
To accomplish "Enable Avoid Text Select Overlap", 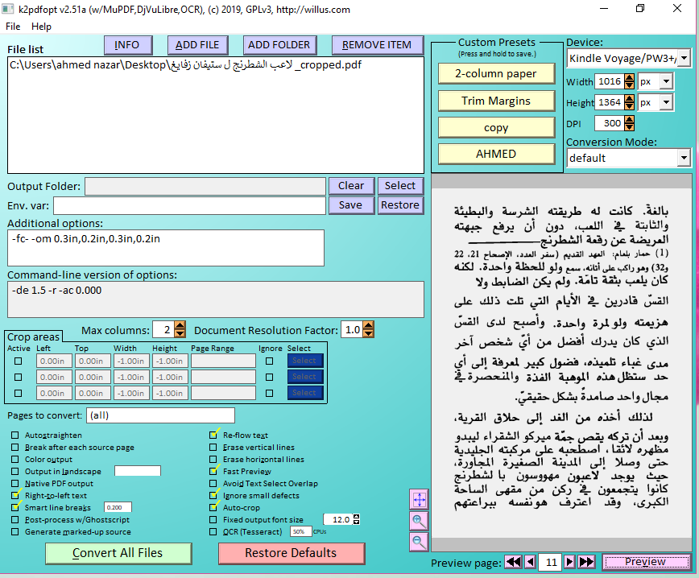I will coord(213,484).
